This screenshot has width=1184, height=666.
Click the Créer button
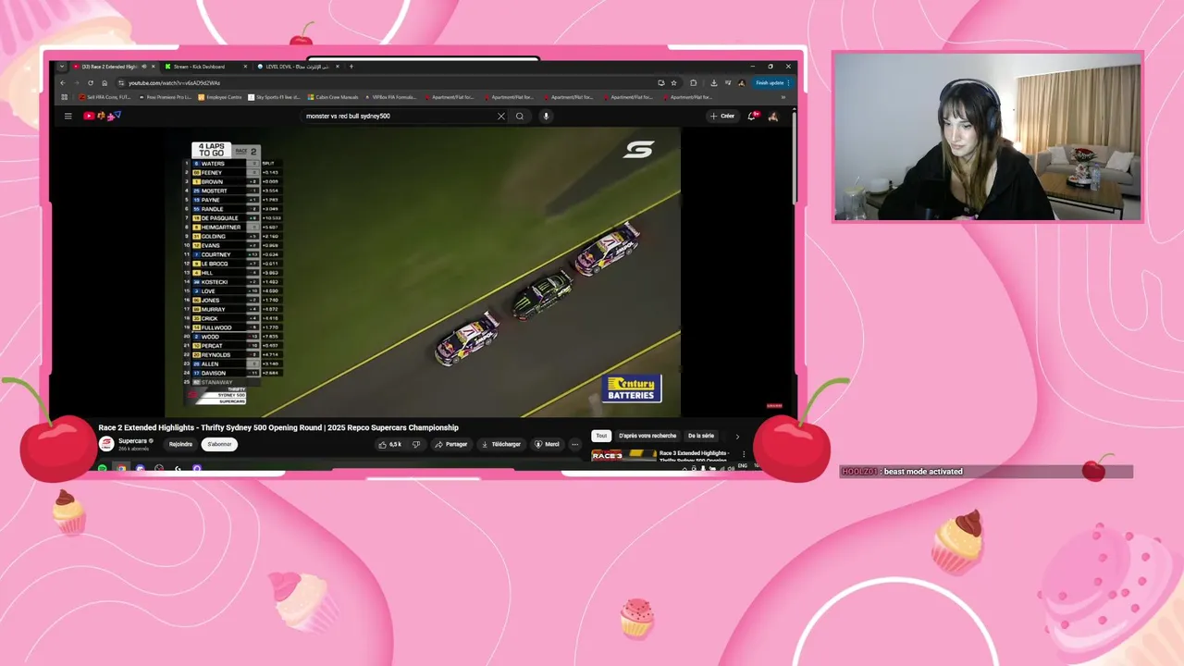pos(722,116)
